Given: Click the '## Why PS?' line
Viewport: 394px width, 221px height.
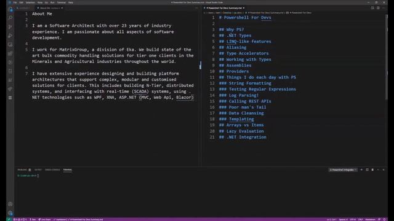Looking at the screenshot, I should tap(231, 29).
